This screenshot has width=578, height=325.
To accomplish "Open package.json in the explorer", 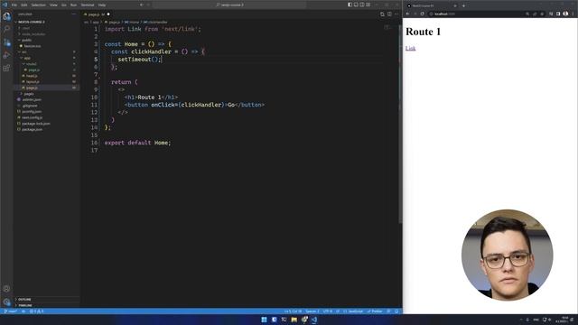I will click(x=47, y=129).
